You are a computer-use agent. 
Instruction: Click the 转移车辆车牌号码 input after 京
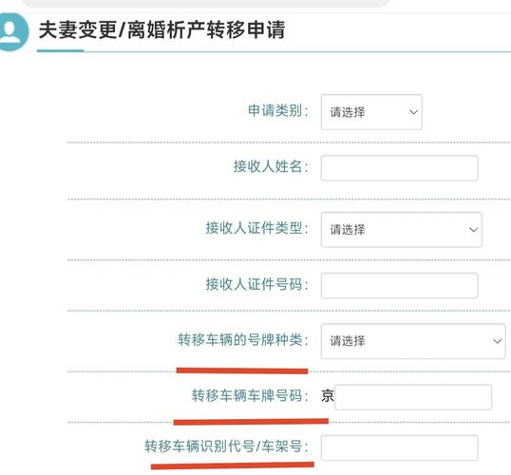(x=413, y=397)
